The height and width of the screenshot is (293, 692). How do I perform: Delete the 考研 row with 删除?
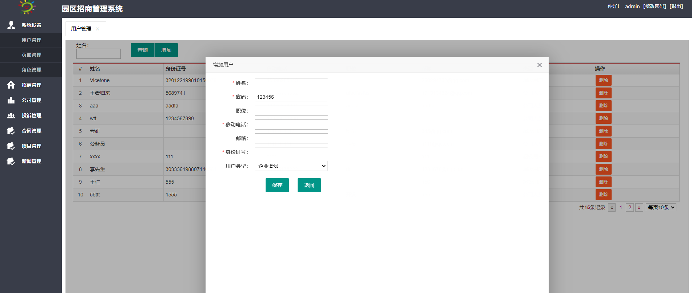[604, 131]
